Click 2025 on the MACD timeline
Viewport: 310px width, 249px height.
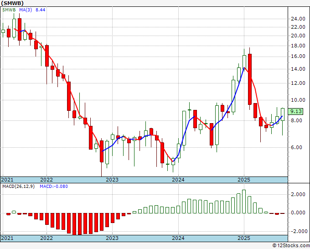[x=244, y=238]
